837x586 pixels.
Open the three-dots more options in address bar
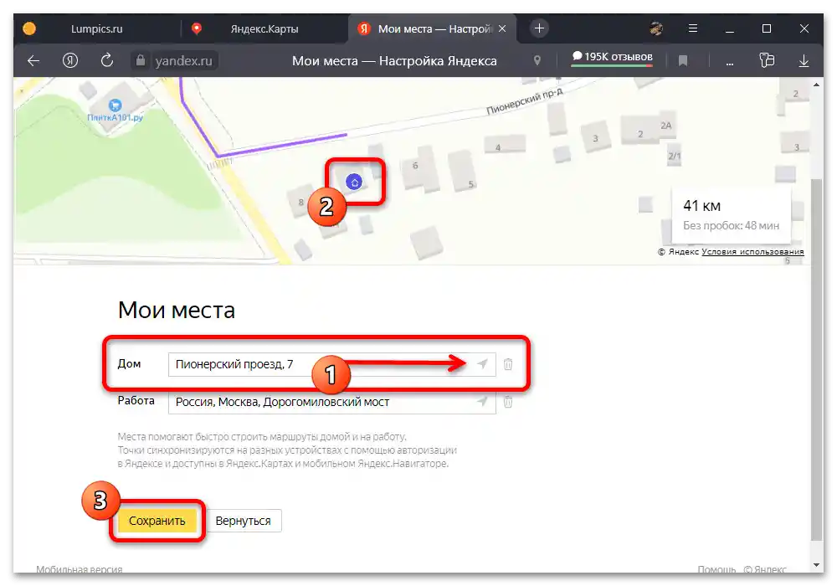click(x=730, y=64)
